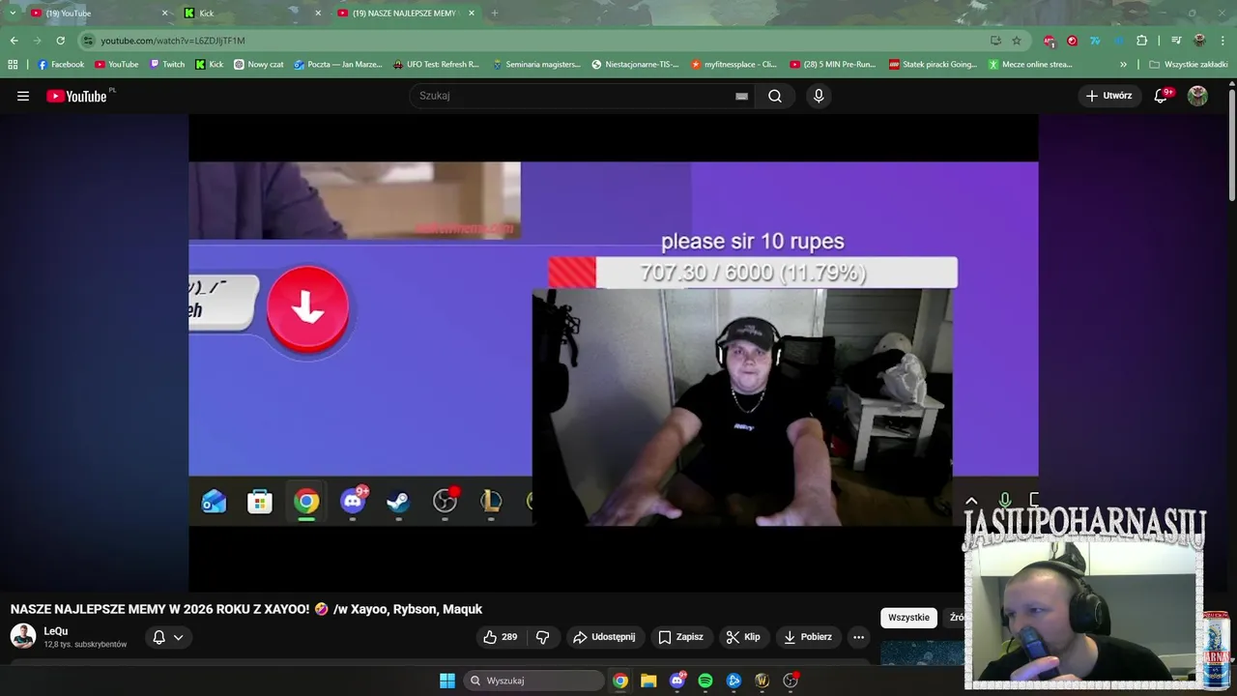The image size is (1237, 696).
Task: Click the Chrome address bar URL
Action: [173, 41]
